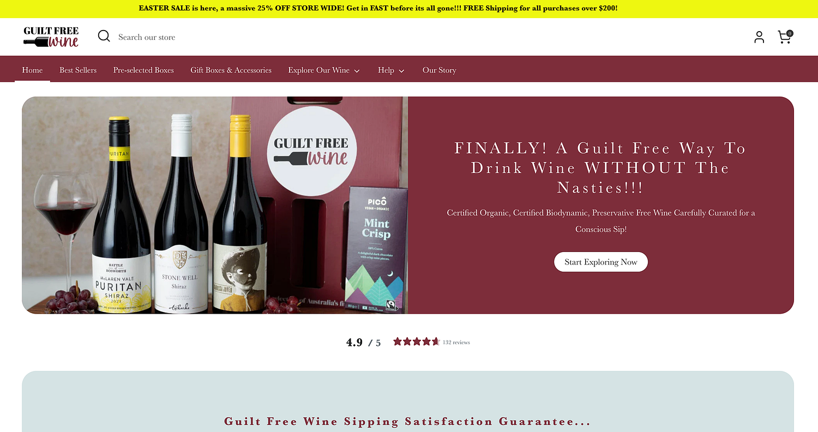Click the cart item count badge

(x=790, y=33)
